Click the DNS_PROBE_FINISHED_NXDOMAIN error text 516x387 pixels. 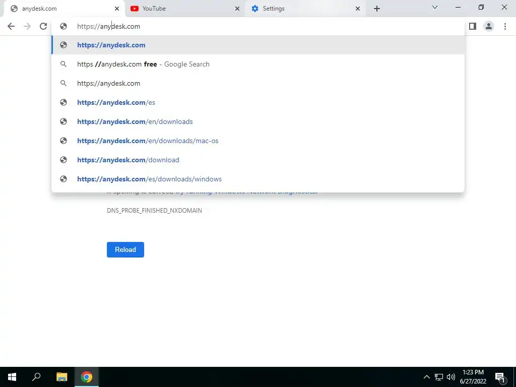pyautogui.click(x=154, y=211)
